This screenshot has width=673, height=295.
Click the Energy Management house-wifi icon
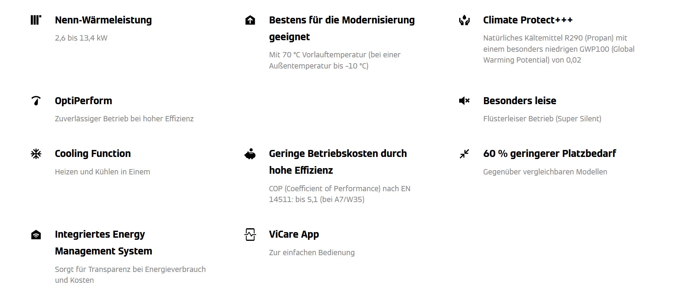[x=36, y=235]
